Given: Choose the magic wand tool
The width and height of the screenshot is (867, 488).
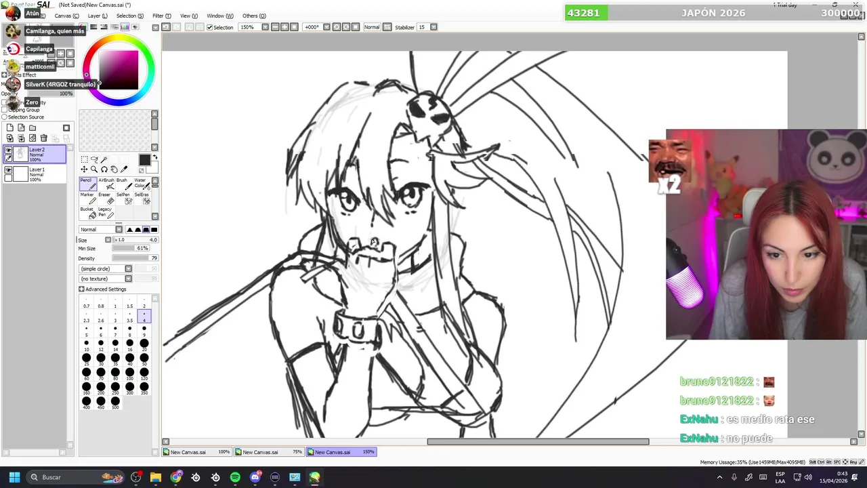Looking at the screenshot, I should [104, 159].
